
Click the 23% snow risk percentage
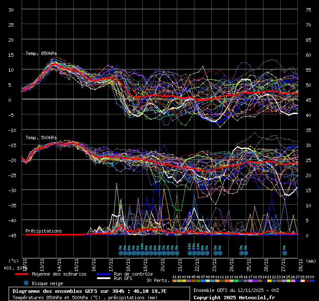click(x=194, y=246)
